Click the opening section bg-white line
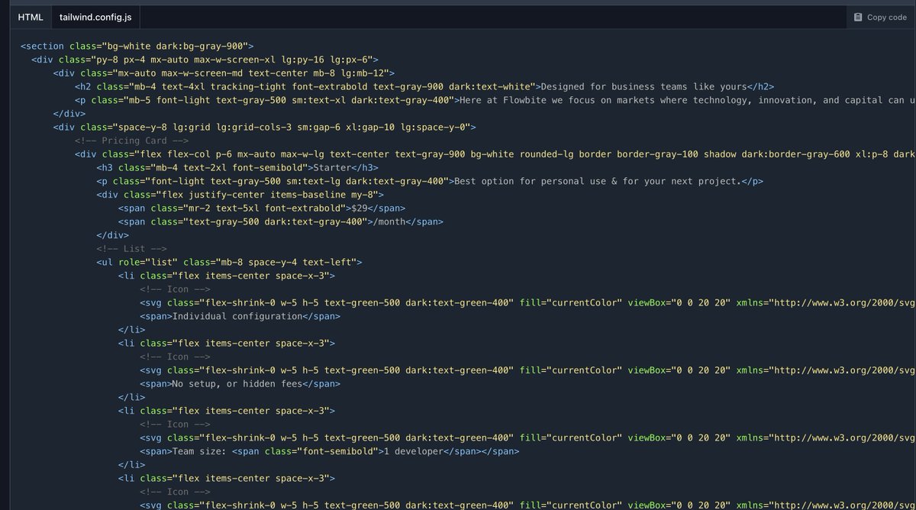The image size is (916, 510). pos(137,46)
